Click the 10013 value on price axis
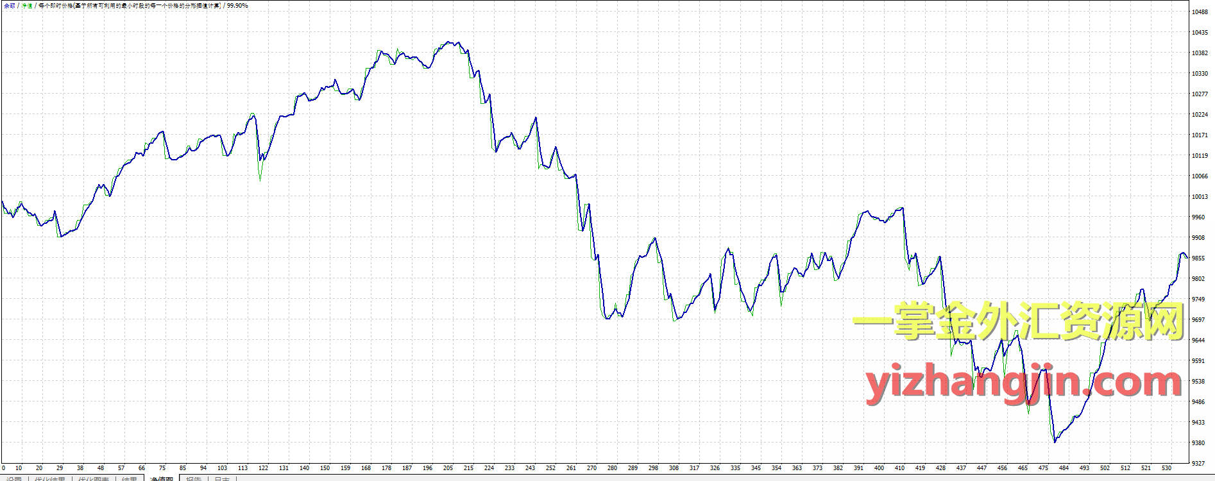 coord(1200,197)
